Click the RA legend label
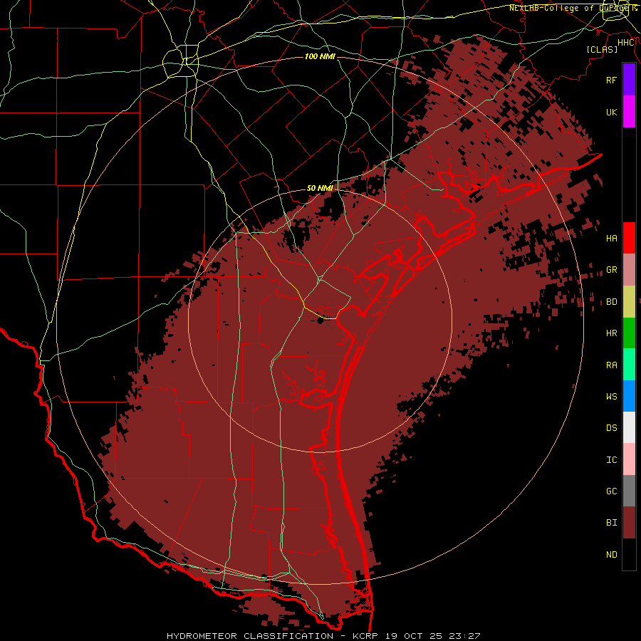The image size is (641, 641). click(612, 365)
